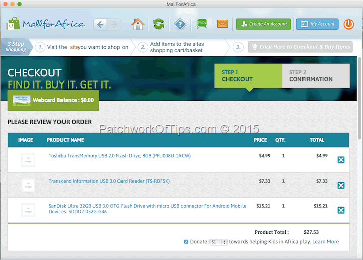The height and width of the screenshot is (260, 363).
Task: Click the 3 Step Shopping label
Action: [x=16, y=47]
